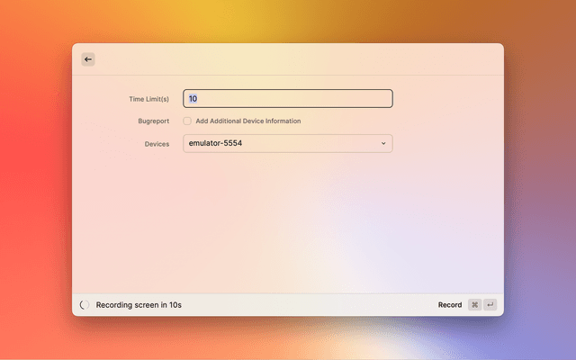Click the loading spinner icon

tap(85, 305)
